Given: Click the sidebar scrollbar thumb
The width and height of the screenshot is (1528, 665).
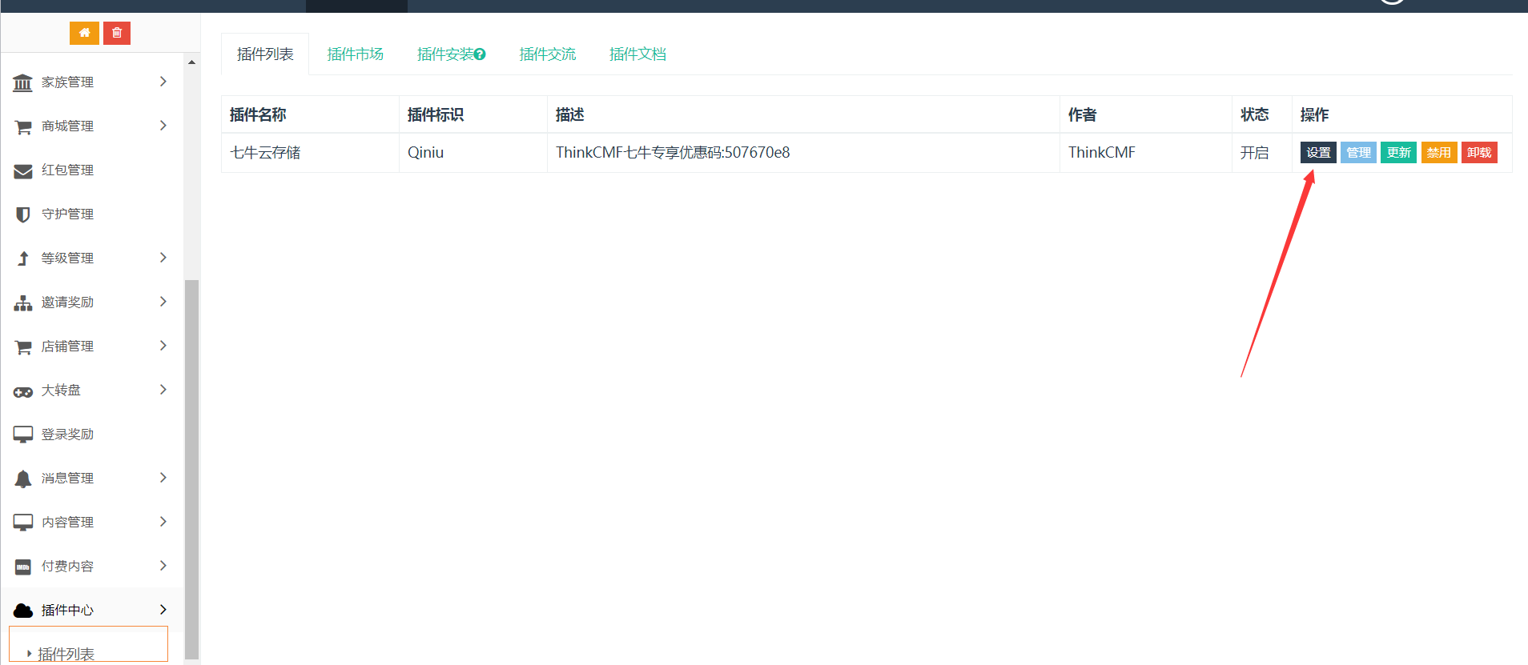Looking at the screenshot, I should [191, 468].
